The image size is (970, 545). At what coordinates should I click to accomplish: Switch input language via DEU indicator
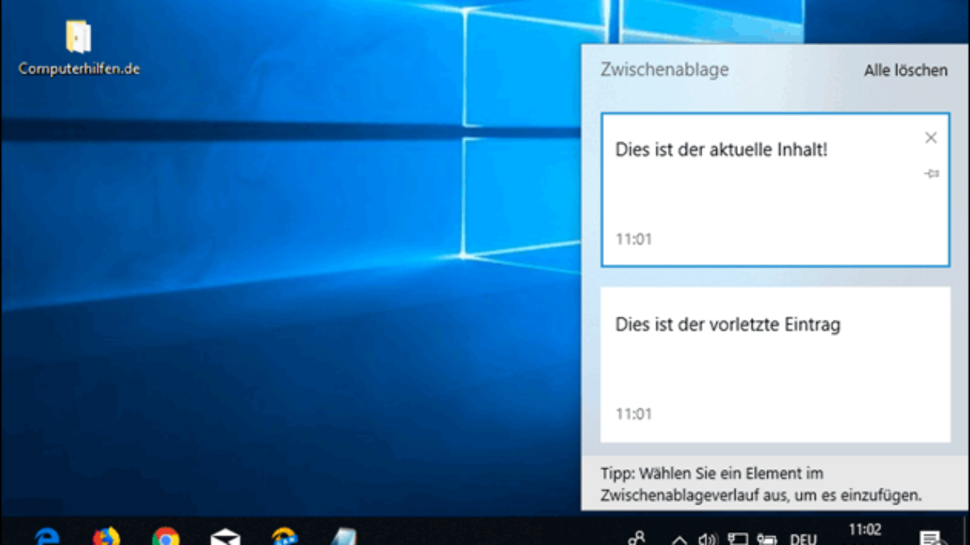click(803, 539)
